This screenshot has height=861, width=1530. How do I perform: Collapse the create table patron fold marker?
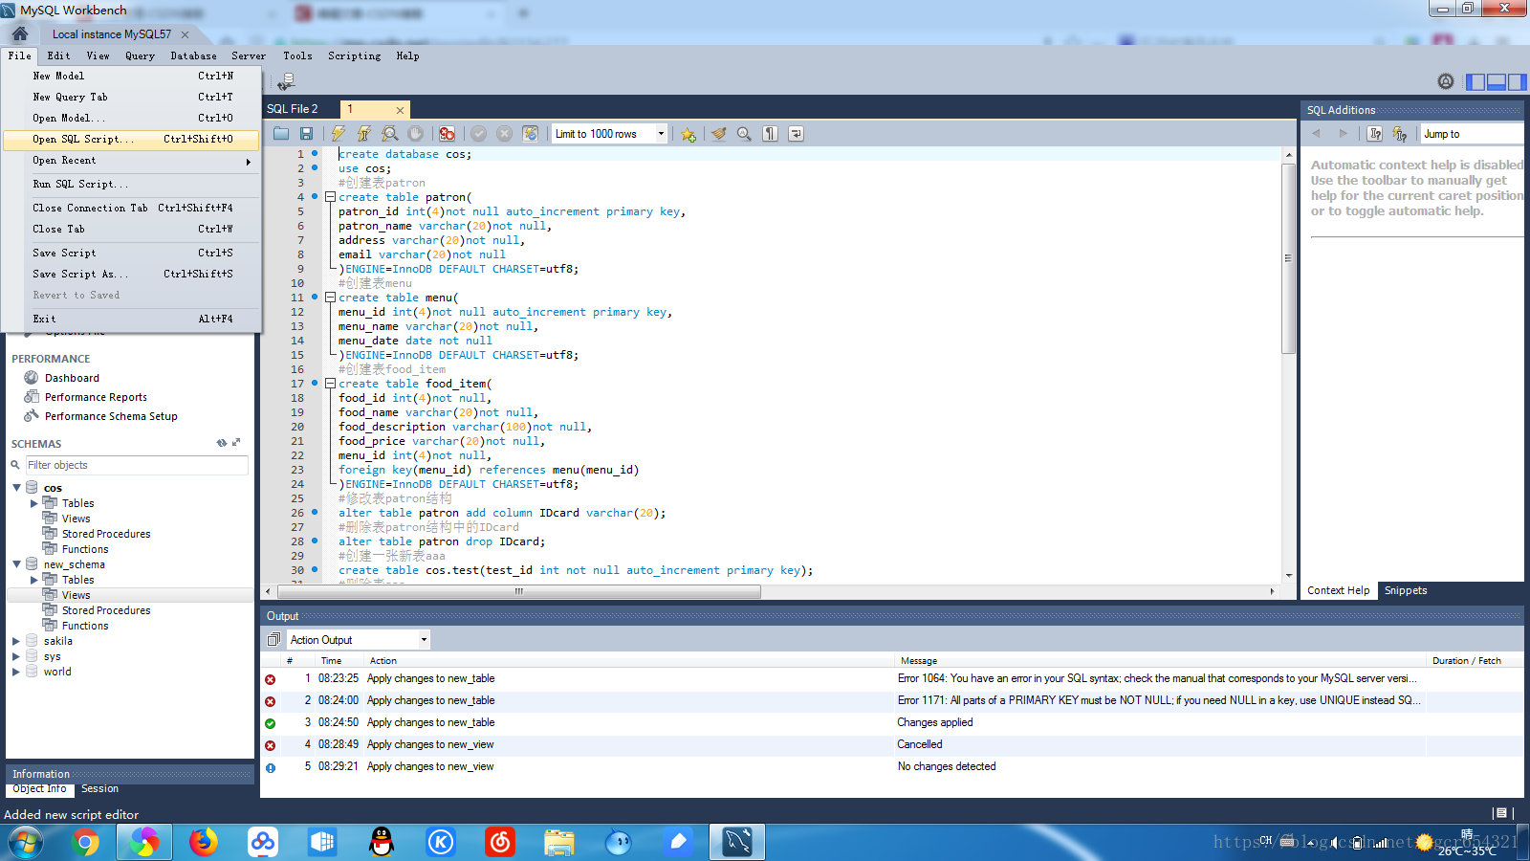(x=330, y=197)
